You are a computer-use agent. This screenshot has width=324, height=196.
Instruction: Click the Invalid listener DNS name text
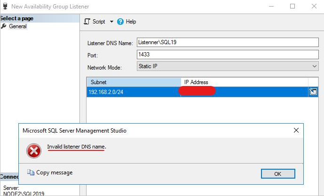77,147
